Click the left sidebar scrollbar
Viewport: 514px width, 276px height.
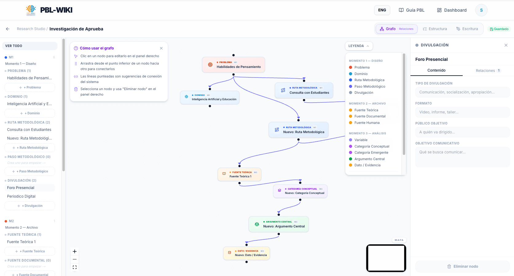[64, 104]
